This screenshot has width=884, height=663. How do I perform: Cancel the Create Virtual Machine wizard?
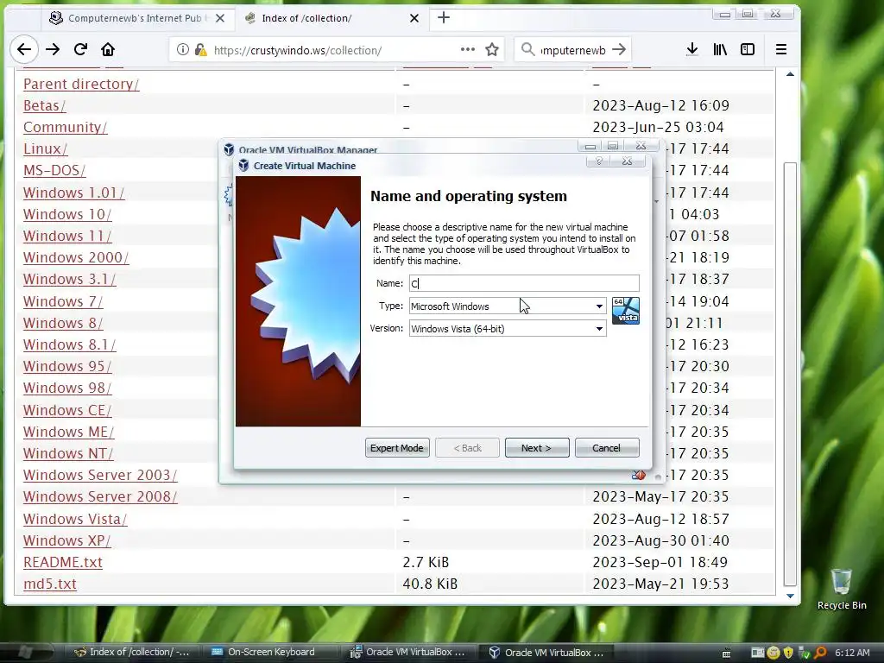(x=607, y=448)
